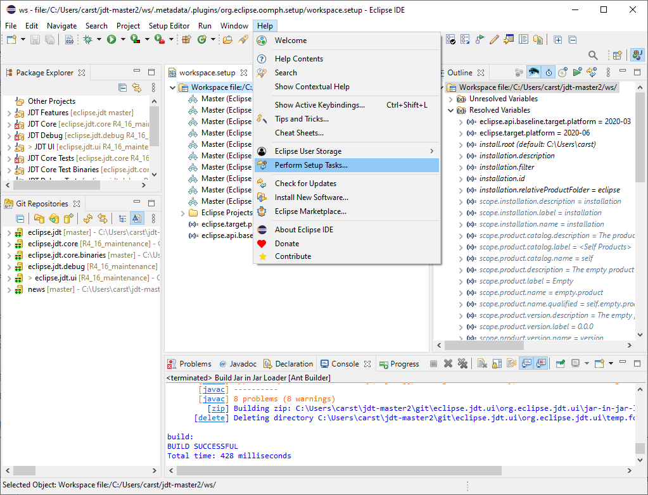The height and width of the screenshot is (495, 648).
Task: Toggle the highlighted 'A' label button in Git Repositories
Action: click(137, 218)
